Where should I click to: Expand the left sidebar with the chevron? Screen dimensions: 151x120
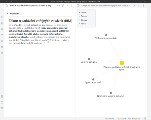coord(2,10)
